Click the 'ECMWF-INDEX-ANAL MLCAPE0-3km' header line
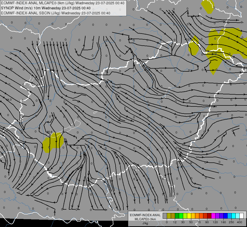This screenshot has width=247, height=227. click(63, 3)
